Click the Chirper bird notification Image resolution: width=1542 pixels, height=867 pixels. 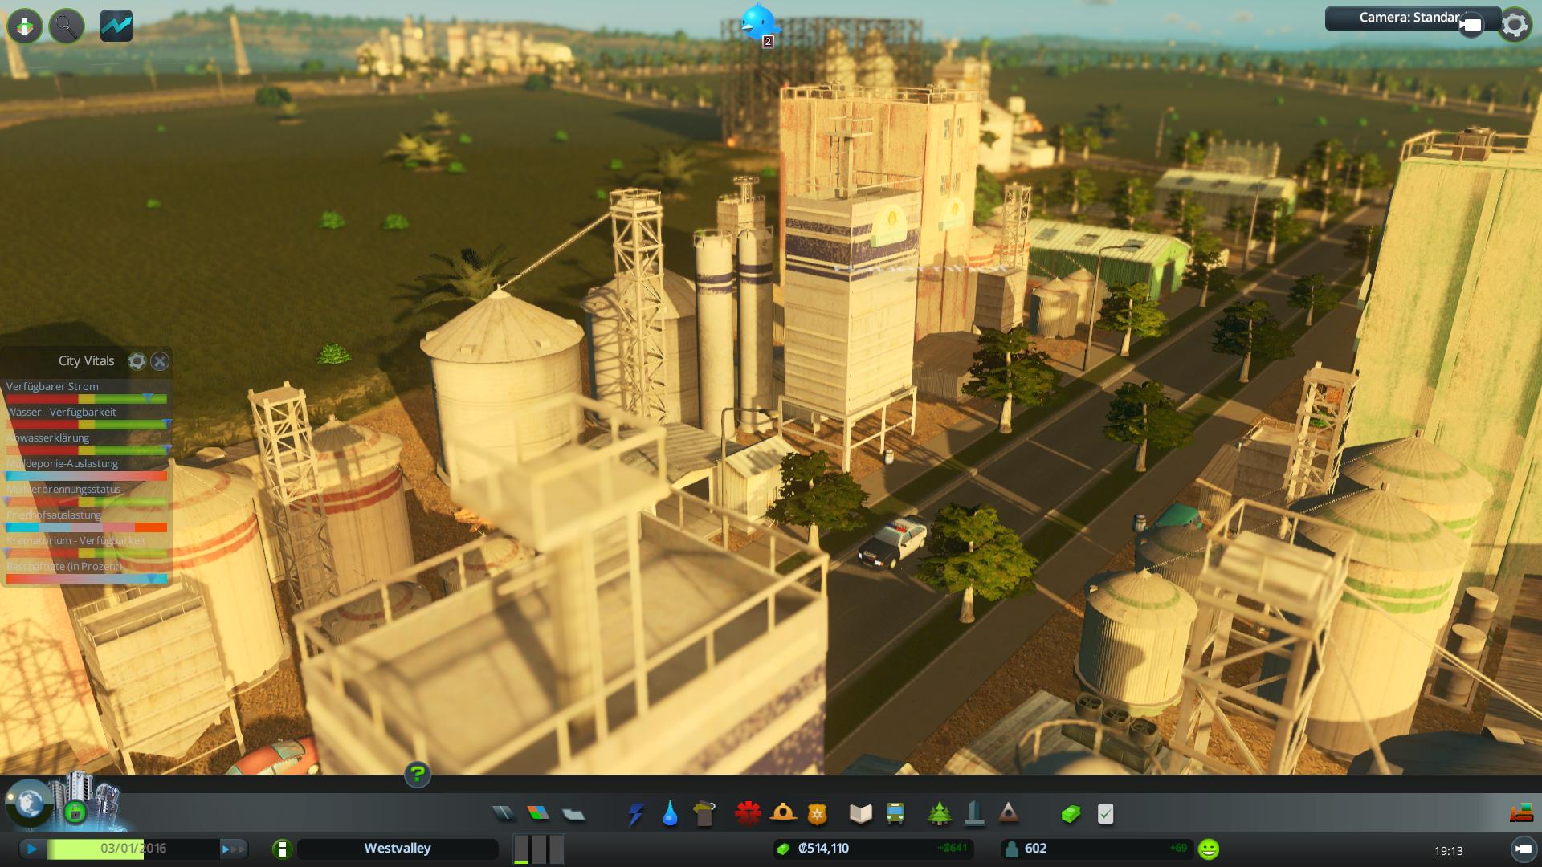click(x=758, y=22)
